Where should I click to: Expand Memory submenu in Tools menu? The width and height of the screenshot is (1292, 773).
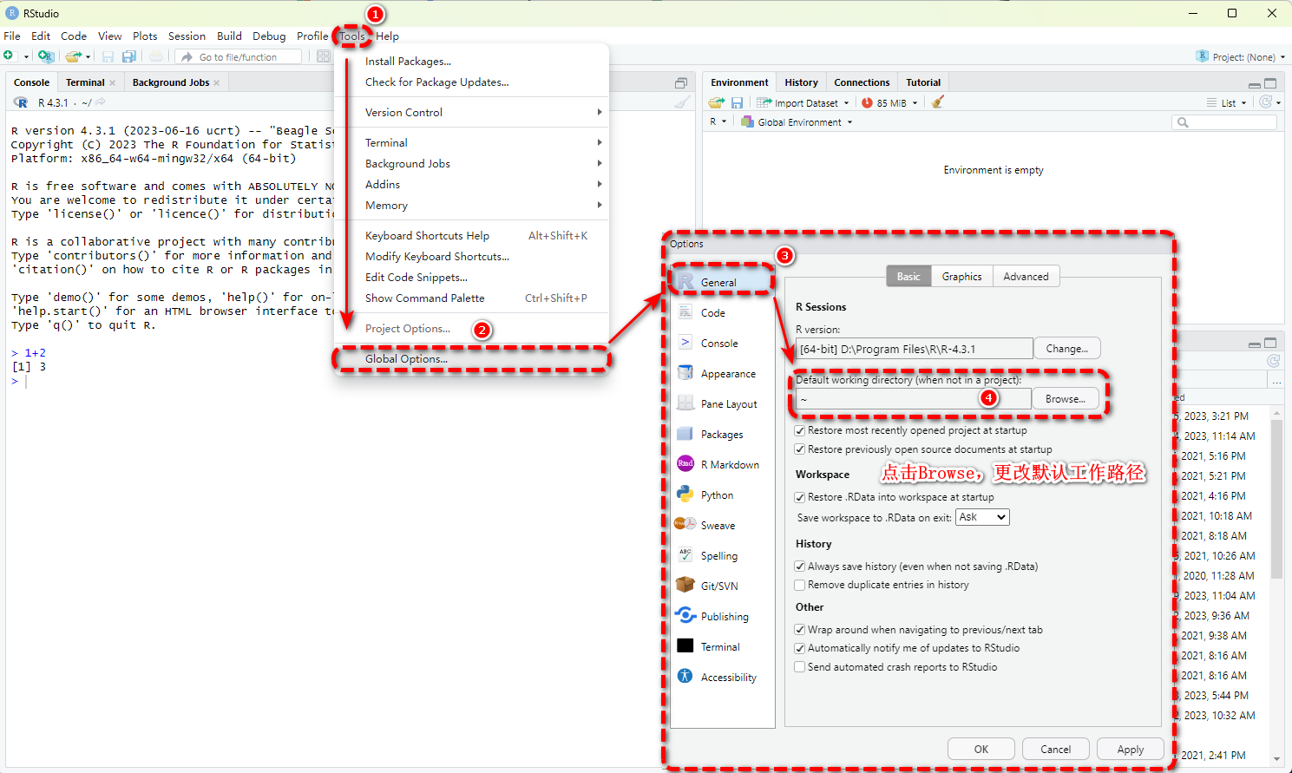pos(471,205)
